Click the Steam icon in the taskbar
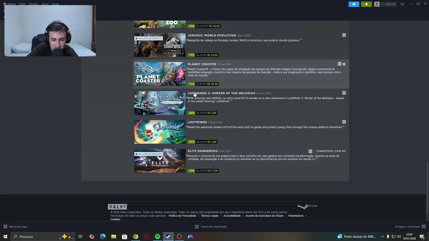The image size is (429, 241). pyautogui.click(x=168, y=237)
